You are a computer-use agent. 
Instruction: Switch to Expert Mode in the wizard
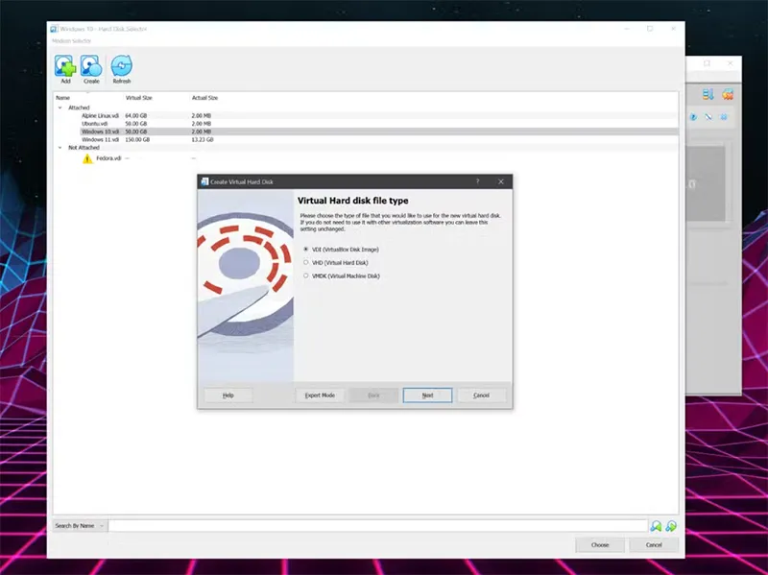320,395
